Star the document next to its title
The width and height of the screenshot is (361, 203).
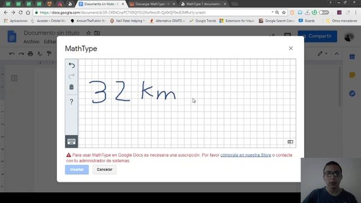coord(89,33)
